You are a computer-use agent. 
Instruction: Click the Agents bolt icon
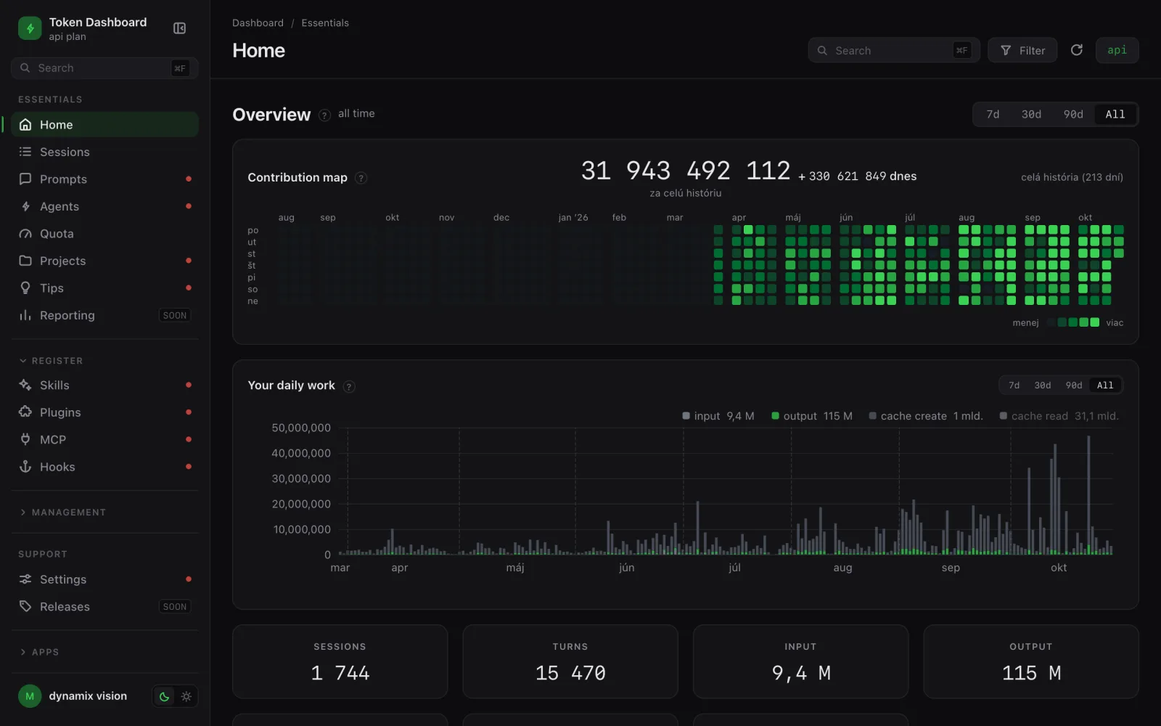(25, 206)
